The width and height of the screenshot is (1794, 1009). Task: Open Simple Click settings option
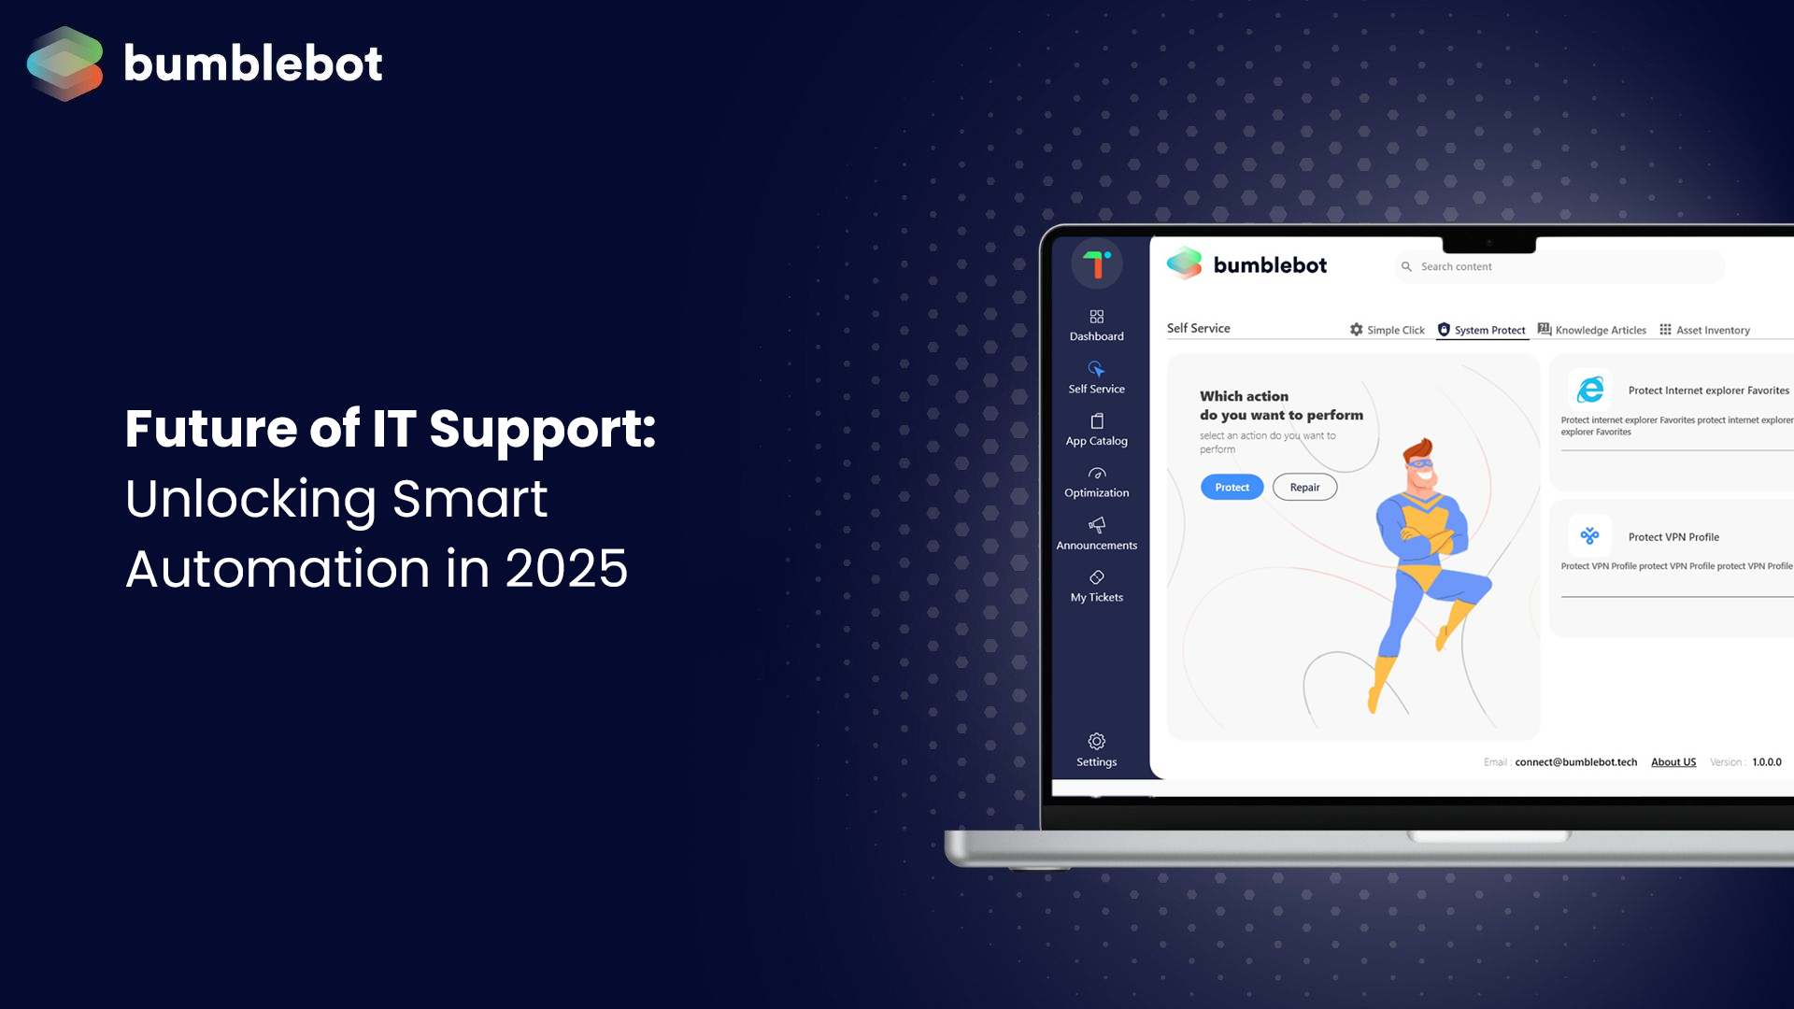tap(1387, 329)
